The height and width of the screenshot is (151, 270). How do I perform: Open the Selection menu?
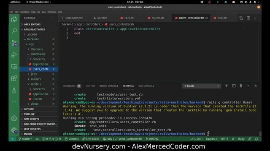25,12
